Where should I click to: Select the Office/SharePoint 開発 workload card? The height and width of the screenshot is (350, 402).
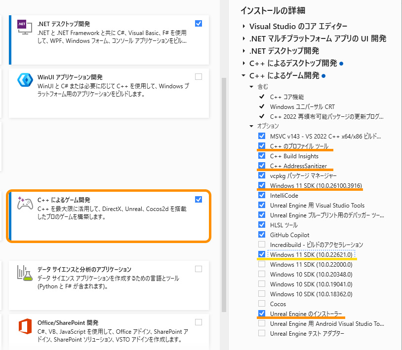109,332
